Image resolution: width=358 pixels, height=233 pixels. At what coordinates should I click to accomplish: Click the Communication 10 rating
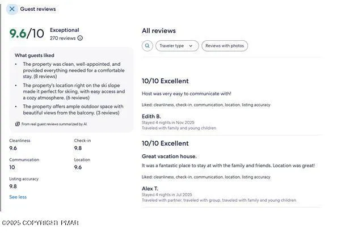pos(12,167)
